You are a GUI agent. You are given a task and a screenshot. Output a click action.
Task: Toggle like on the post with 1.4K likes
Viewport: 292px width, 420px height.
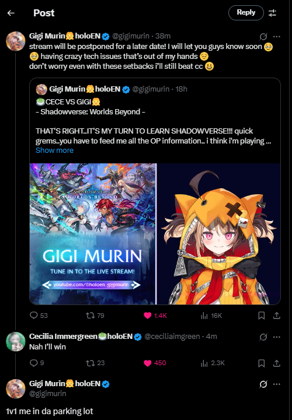pos(155,316)
